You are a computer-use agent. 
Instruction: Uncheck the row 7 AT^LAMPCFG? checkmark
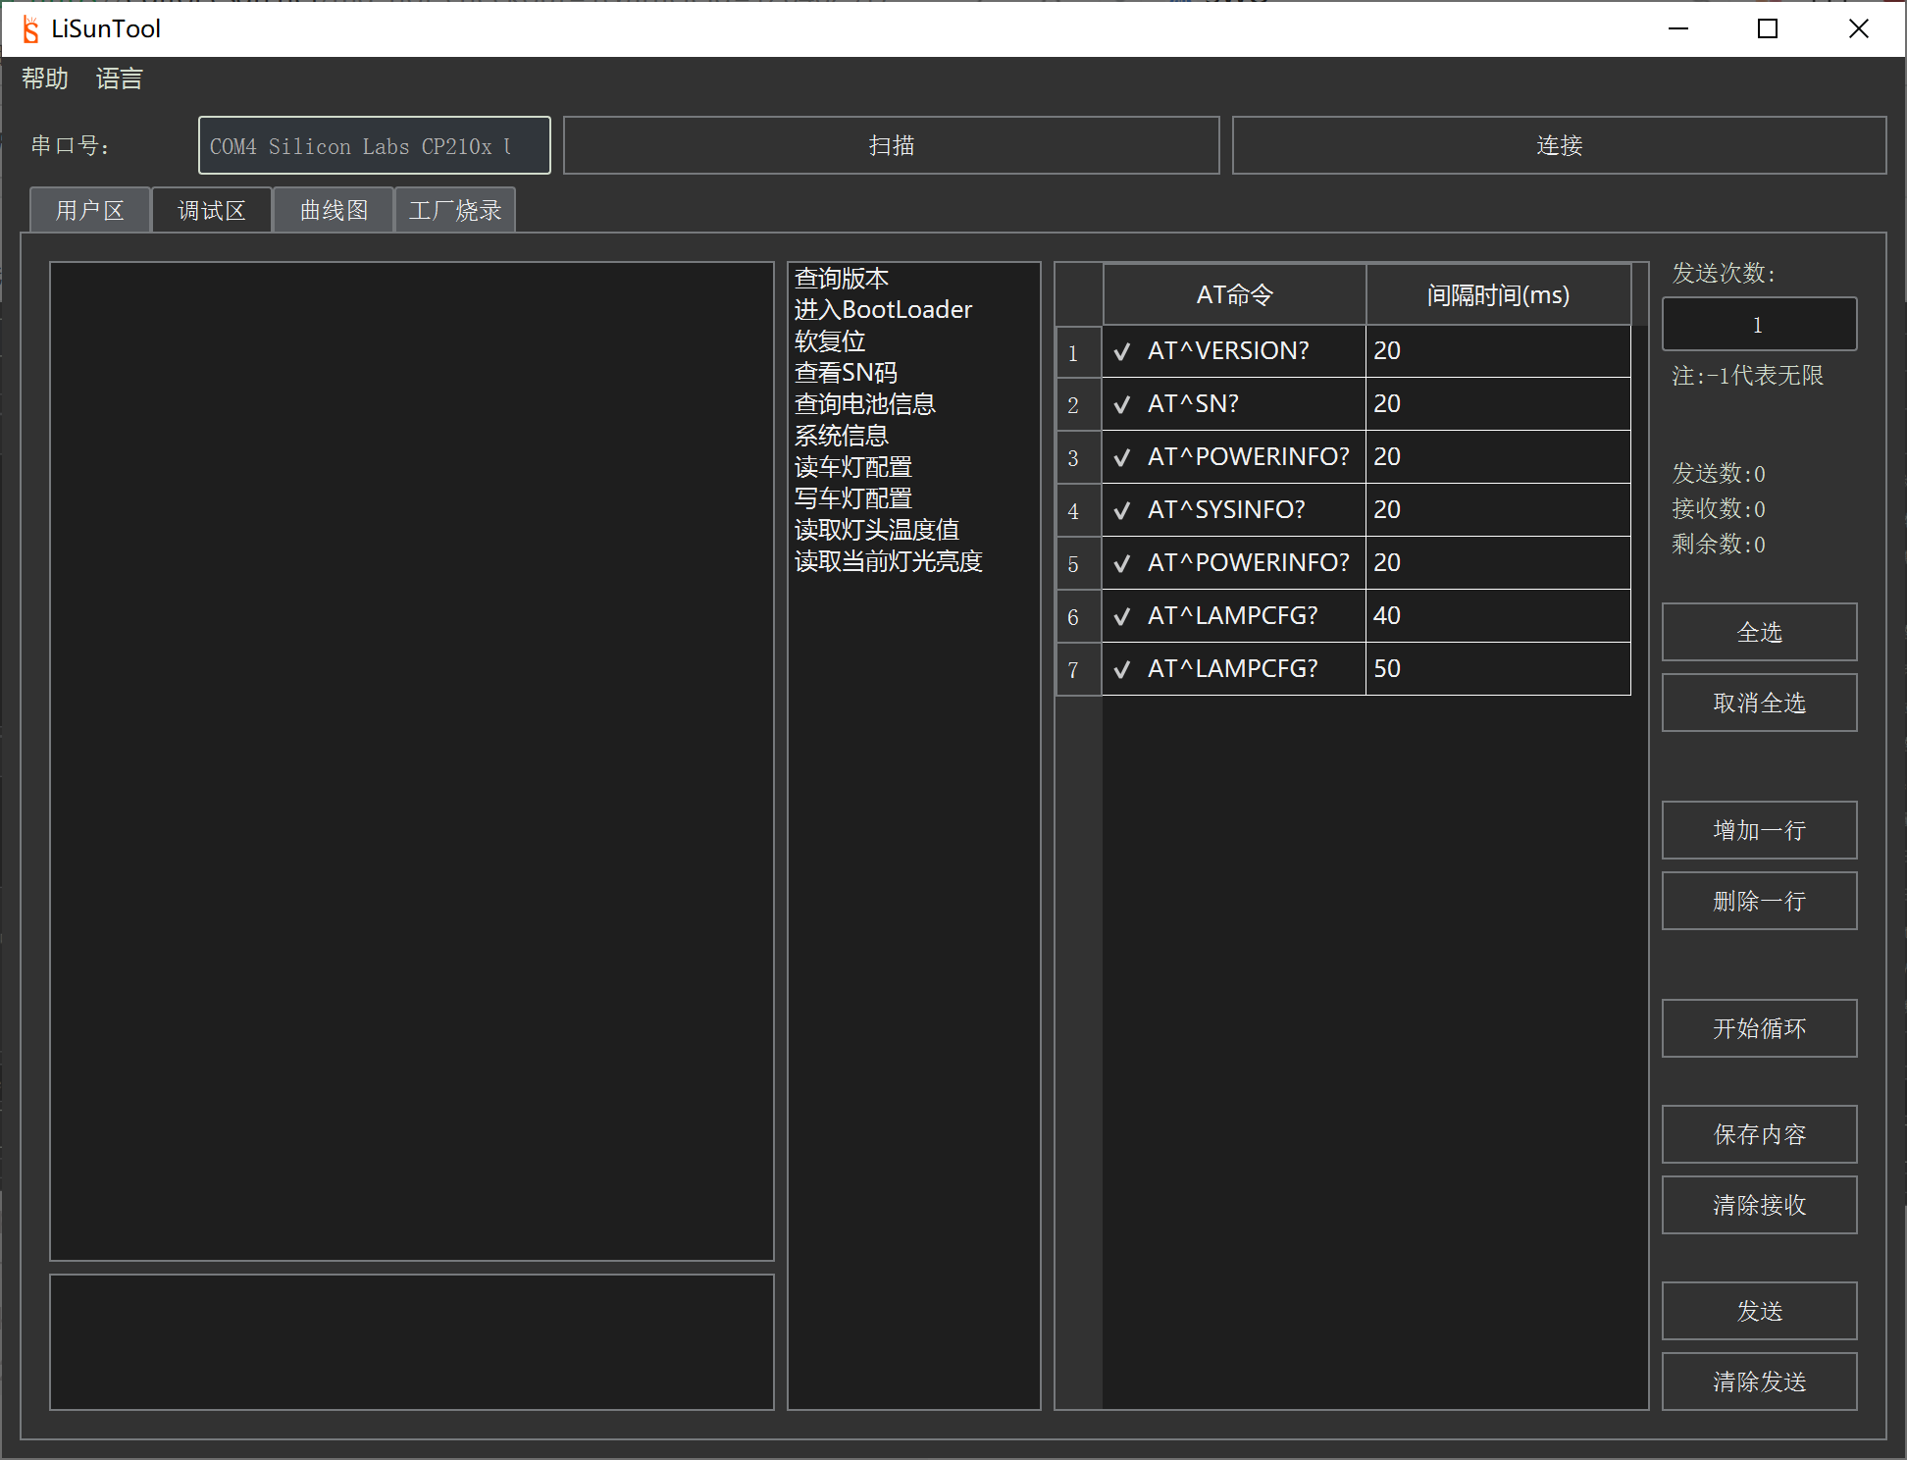click(x=1122, y=669)
